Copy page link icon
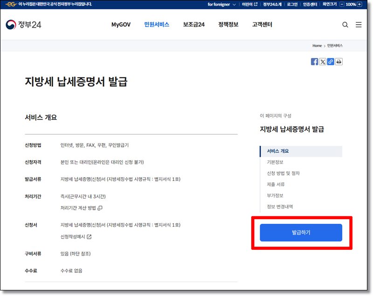Image resolution: width=373 pixels, height=296 pixels. (331, 62)
